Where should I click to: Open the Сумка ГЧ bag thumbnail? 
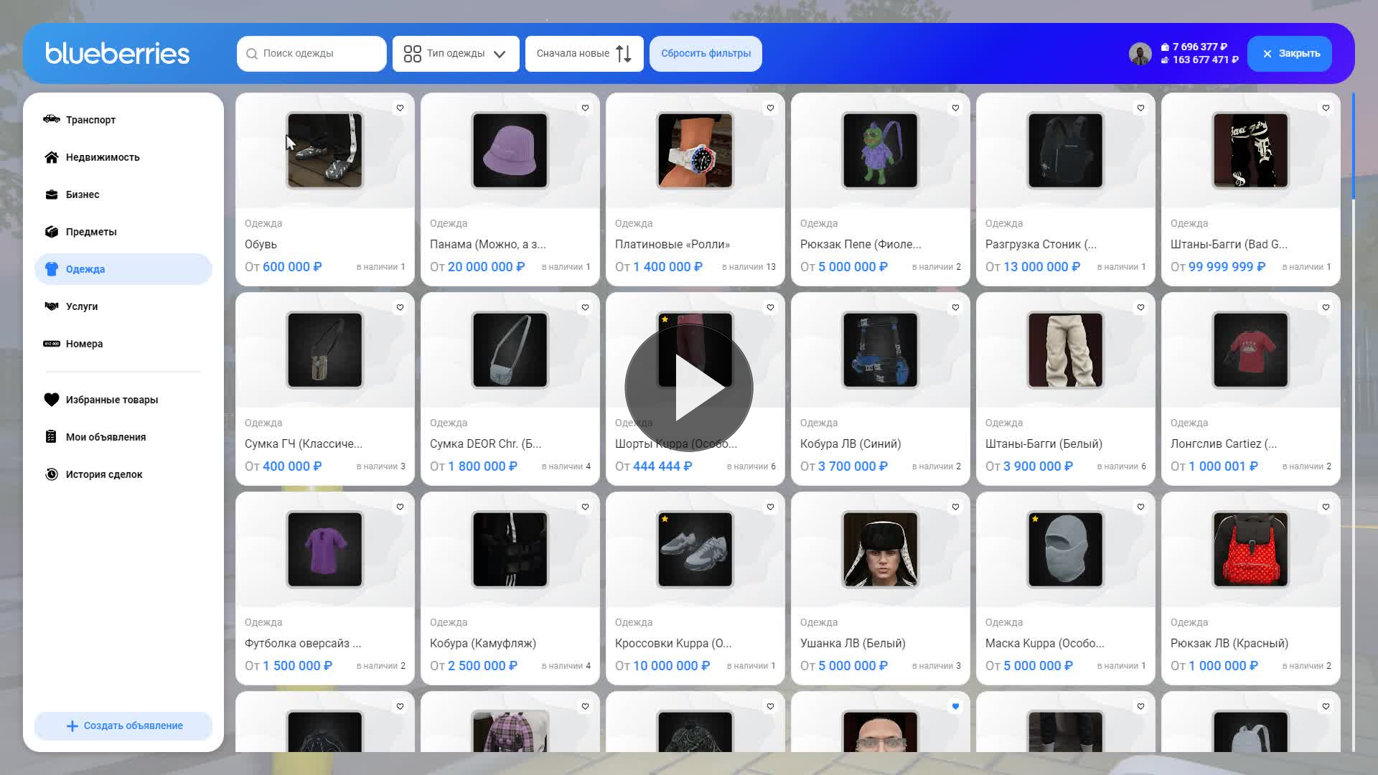[325, 350]
